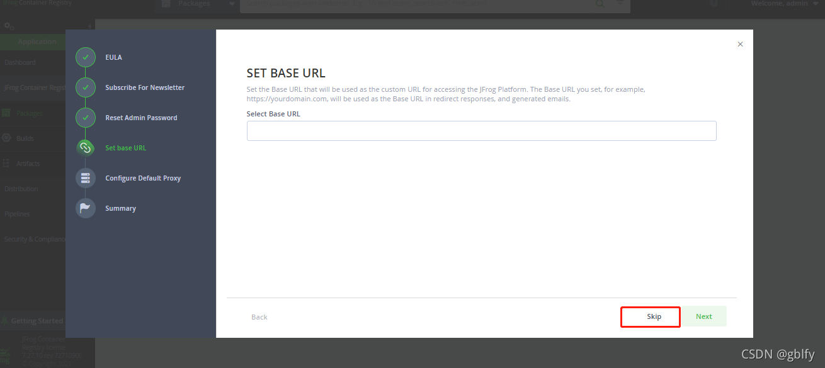825x368 pixels.
Task: Close the onboarding wizard dialog
Action: click(x=740, y=44)
